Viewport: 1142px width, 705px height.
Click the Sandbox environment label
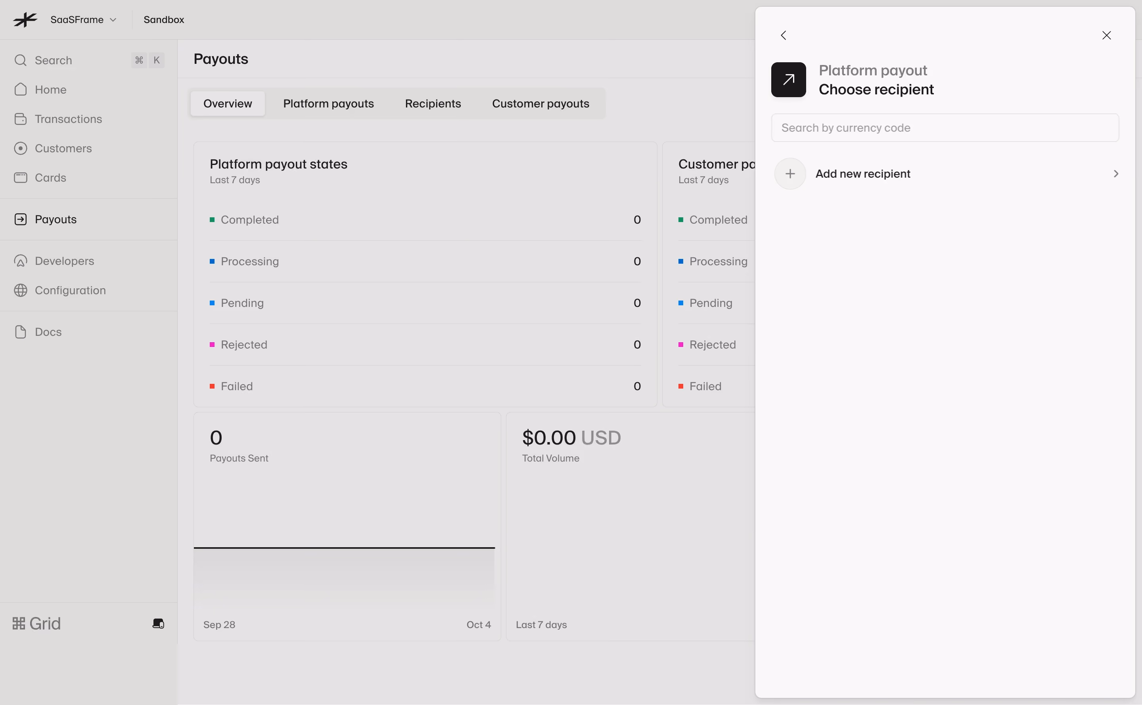(x=164, y=19)
